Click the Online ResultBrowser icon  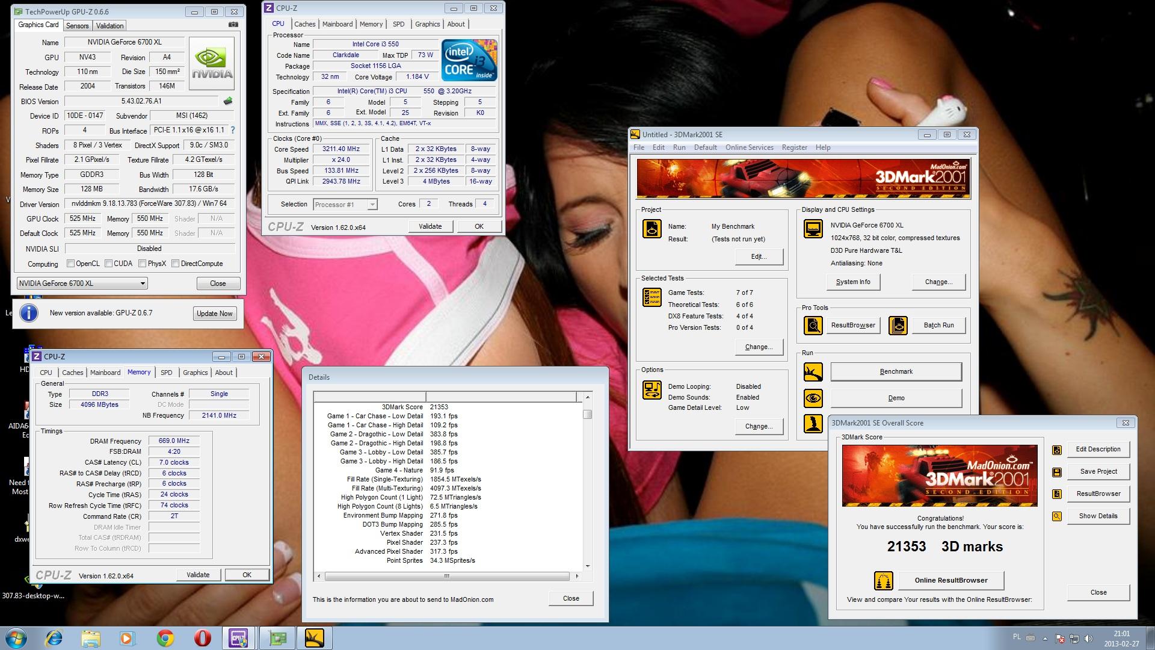[x=884, y=581]
